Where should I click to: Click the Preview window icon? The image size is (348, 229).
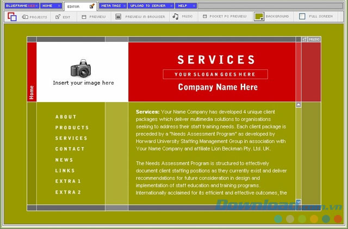coord(84,17)
